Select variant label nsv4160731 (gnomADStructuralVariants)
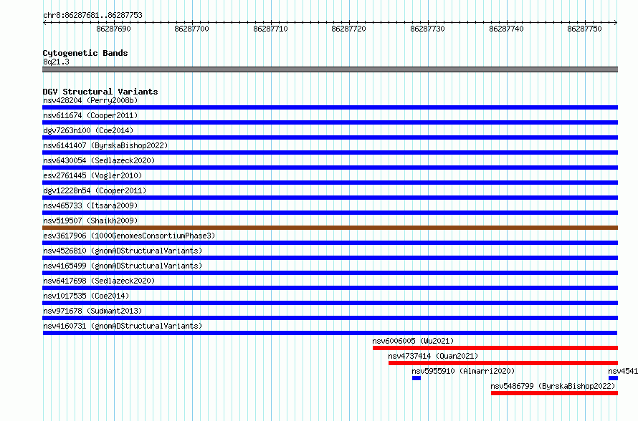 123,326
